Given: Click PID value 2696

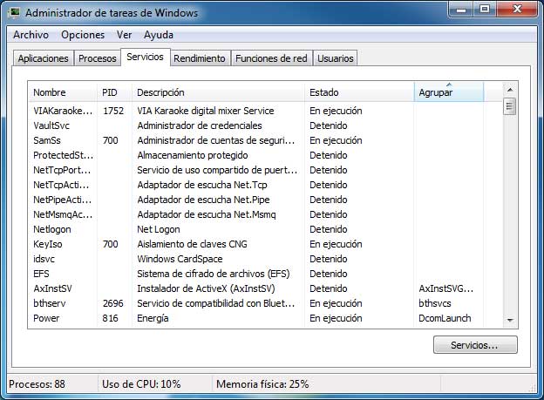Looking at the screenshot, I should coord(113,303).
